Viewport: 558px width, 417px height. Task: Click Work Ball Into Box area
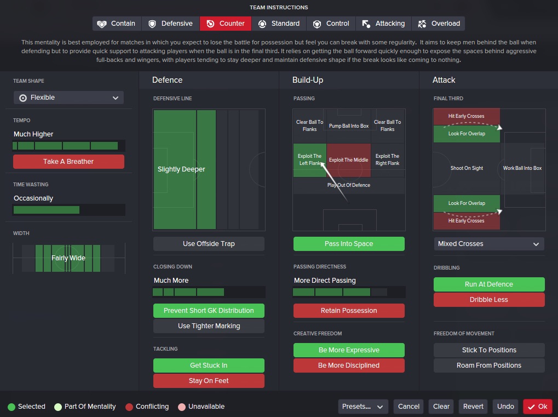tap(522, 168)
